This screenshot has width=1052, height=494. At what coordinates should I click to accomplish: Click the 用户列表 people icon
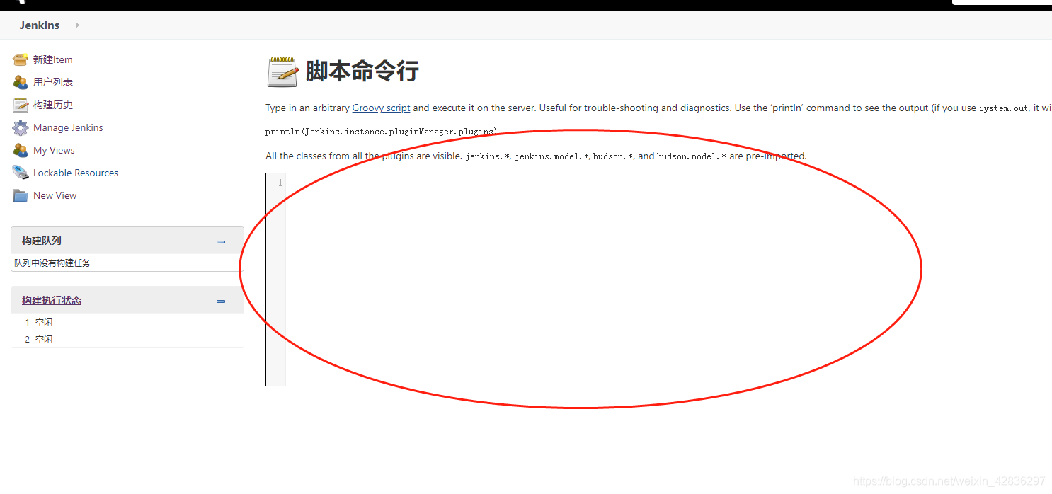pyautogui.click(x=20, y=82)
